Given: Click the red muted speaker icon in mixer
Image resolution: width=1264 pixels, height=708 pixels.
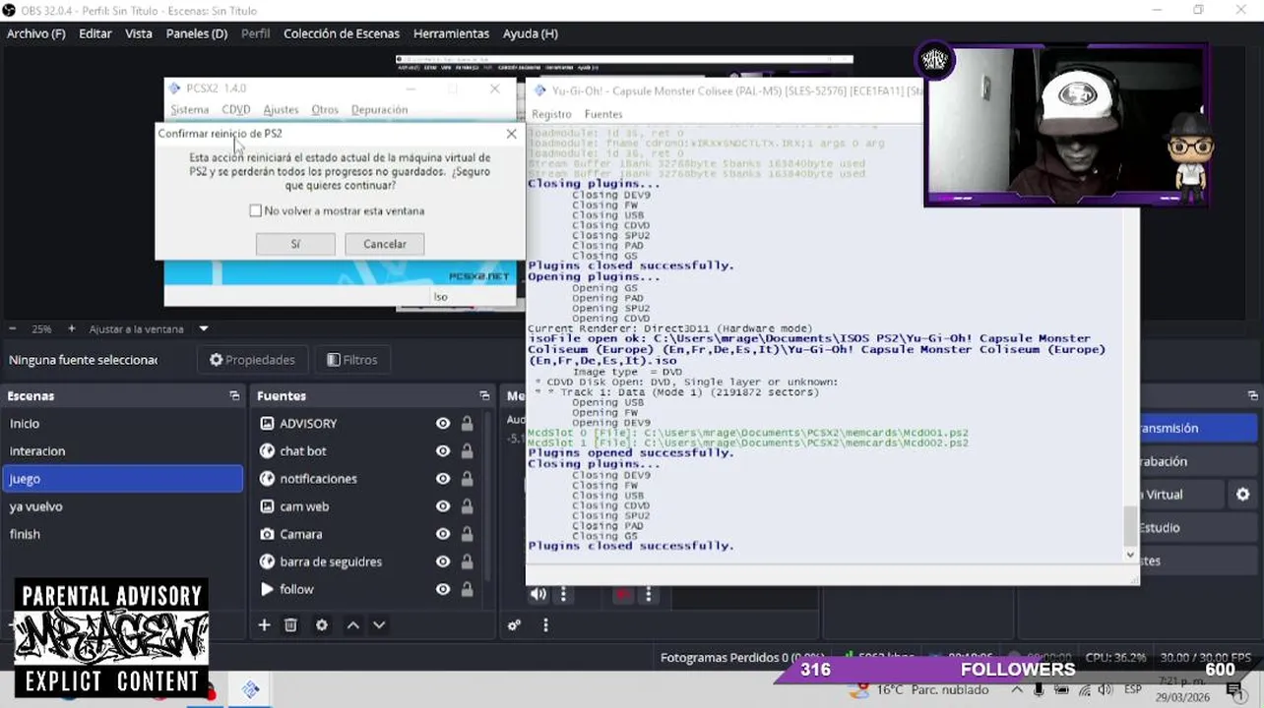Looking at the screenshot, I should pyautogui.click(x=622, y=594).
